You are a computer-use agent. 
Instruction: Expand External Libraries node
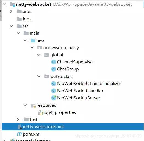[4, 140]
